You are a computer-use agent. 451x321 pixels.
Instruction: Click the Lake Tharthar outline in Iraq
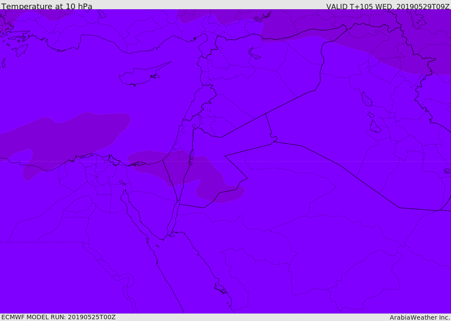coord(366,99)
